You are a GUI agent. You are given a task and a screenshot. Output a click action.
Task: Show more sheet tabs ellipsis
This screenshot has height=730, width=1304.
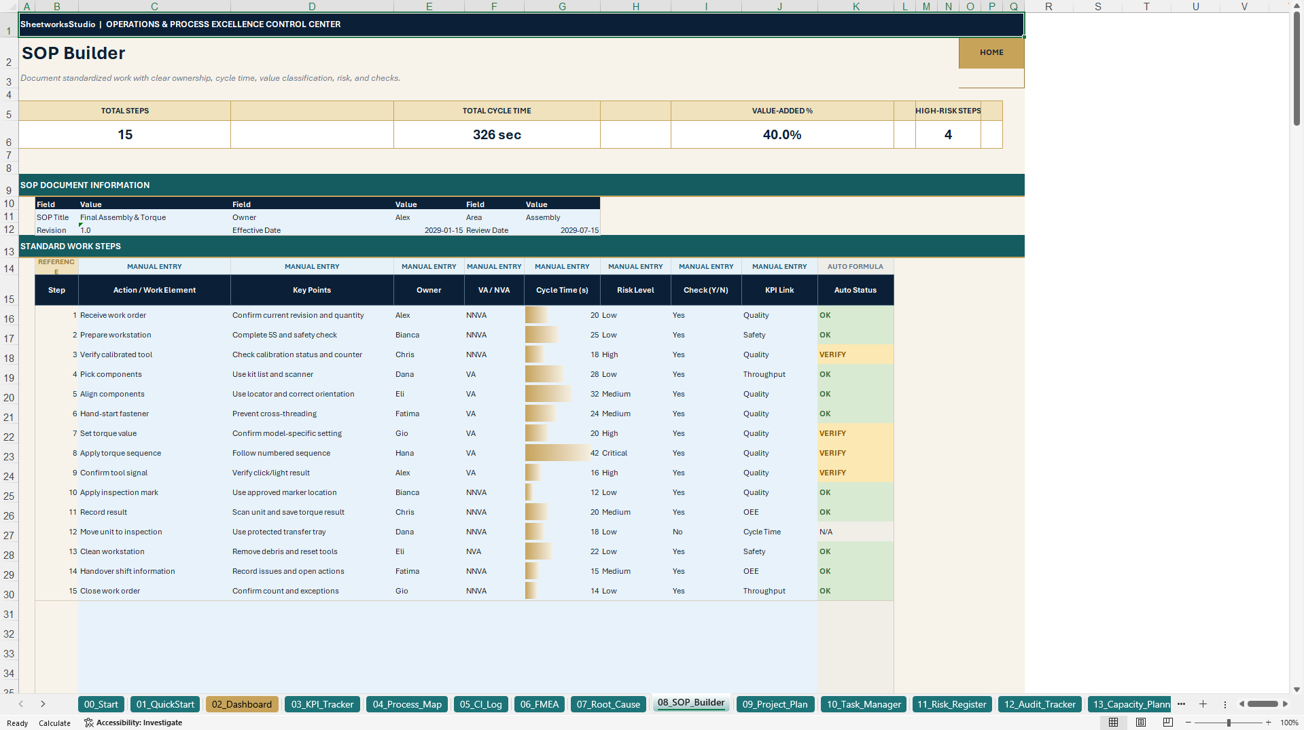(x=1181, y=704)
